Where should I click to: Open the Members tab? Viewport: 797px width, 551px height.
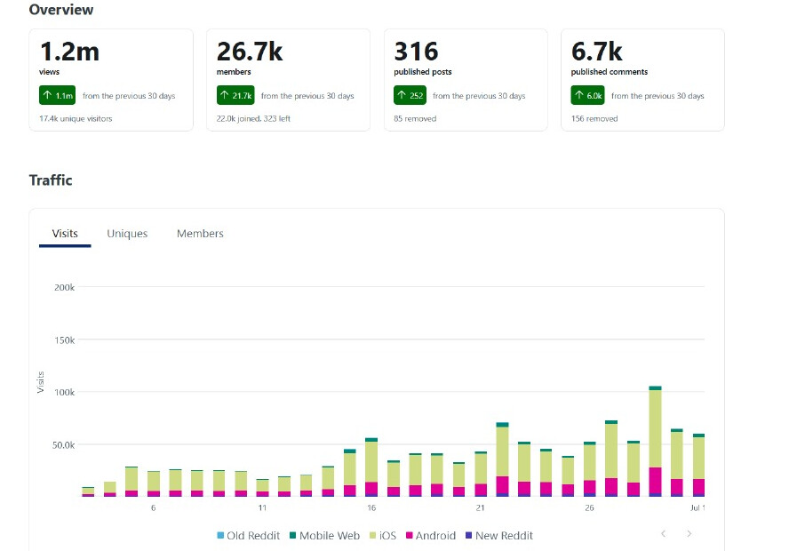coord(200,234)
